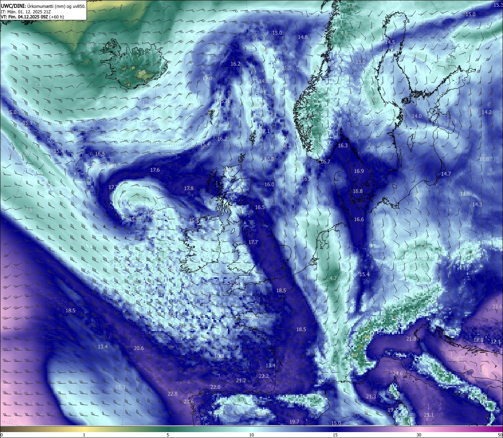Click the 4.2 value on the map

[333, 279]
